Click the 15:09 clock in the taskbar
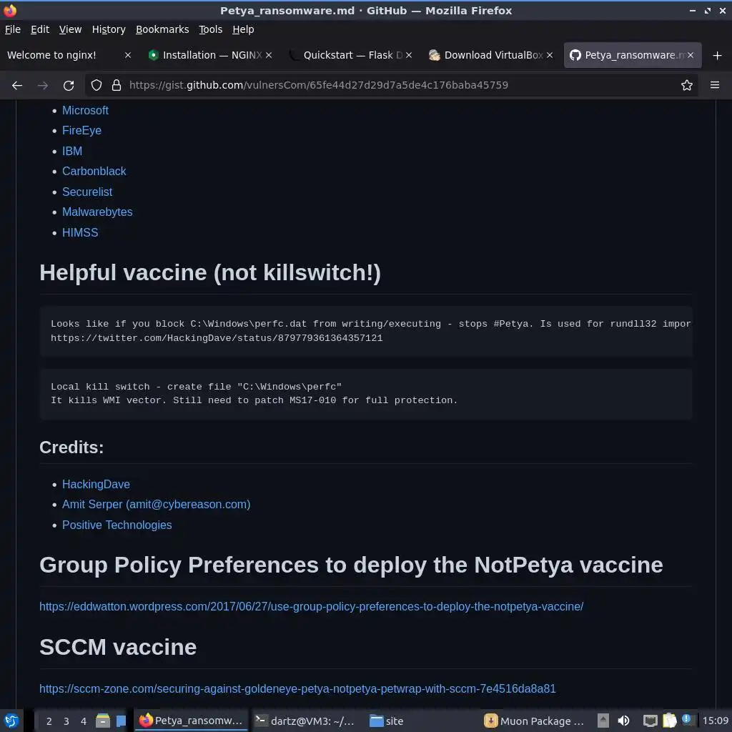 pyautogui.click(x=716, y=721)
